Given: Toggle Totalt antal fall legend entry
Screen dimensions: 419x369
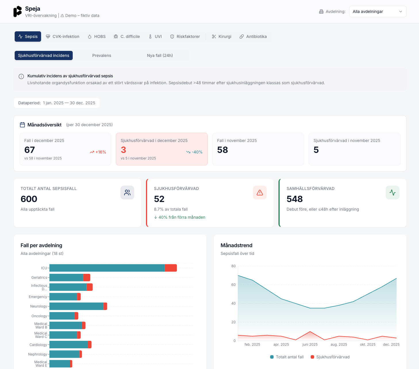Looking at the screenshot, I should point(287,357).
